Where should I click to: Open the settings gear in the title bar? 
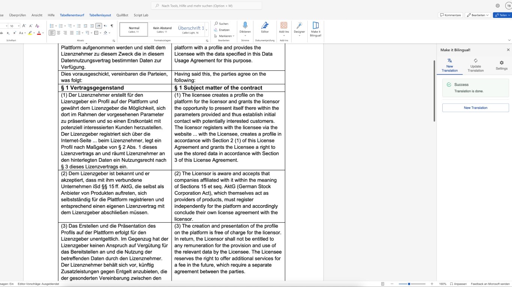(x=498, y=6)
